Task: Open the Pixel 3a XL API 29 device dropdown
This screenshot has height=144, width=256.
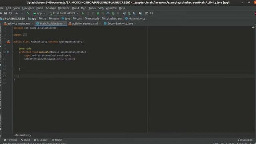Action: pos(64,13)
